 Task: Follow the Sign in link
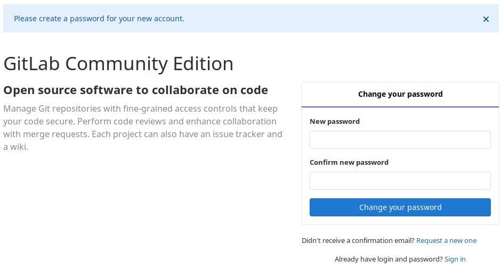coord(455,259)
